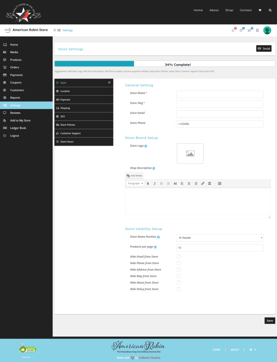277x362 pixels.
Task: Check the Hide Map from Store box
Action: [x=178, y=276]
